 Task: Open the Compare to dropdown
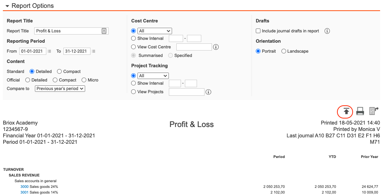pos(60,89)
